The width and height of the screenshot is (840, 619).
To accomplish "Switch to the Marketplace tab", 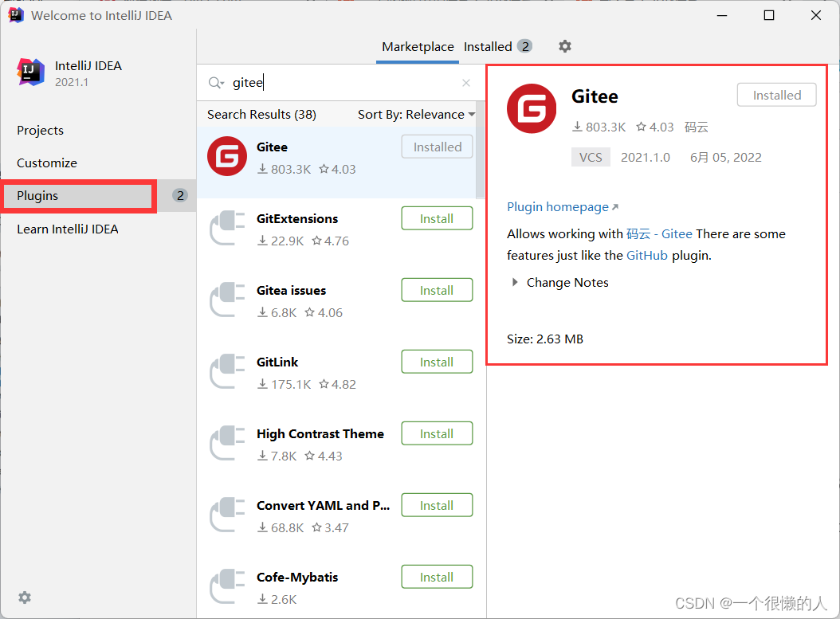I will pyautogui.click(x=418, y=46).
